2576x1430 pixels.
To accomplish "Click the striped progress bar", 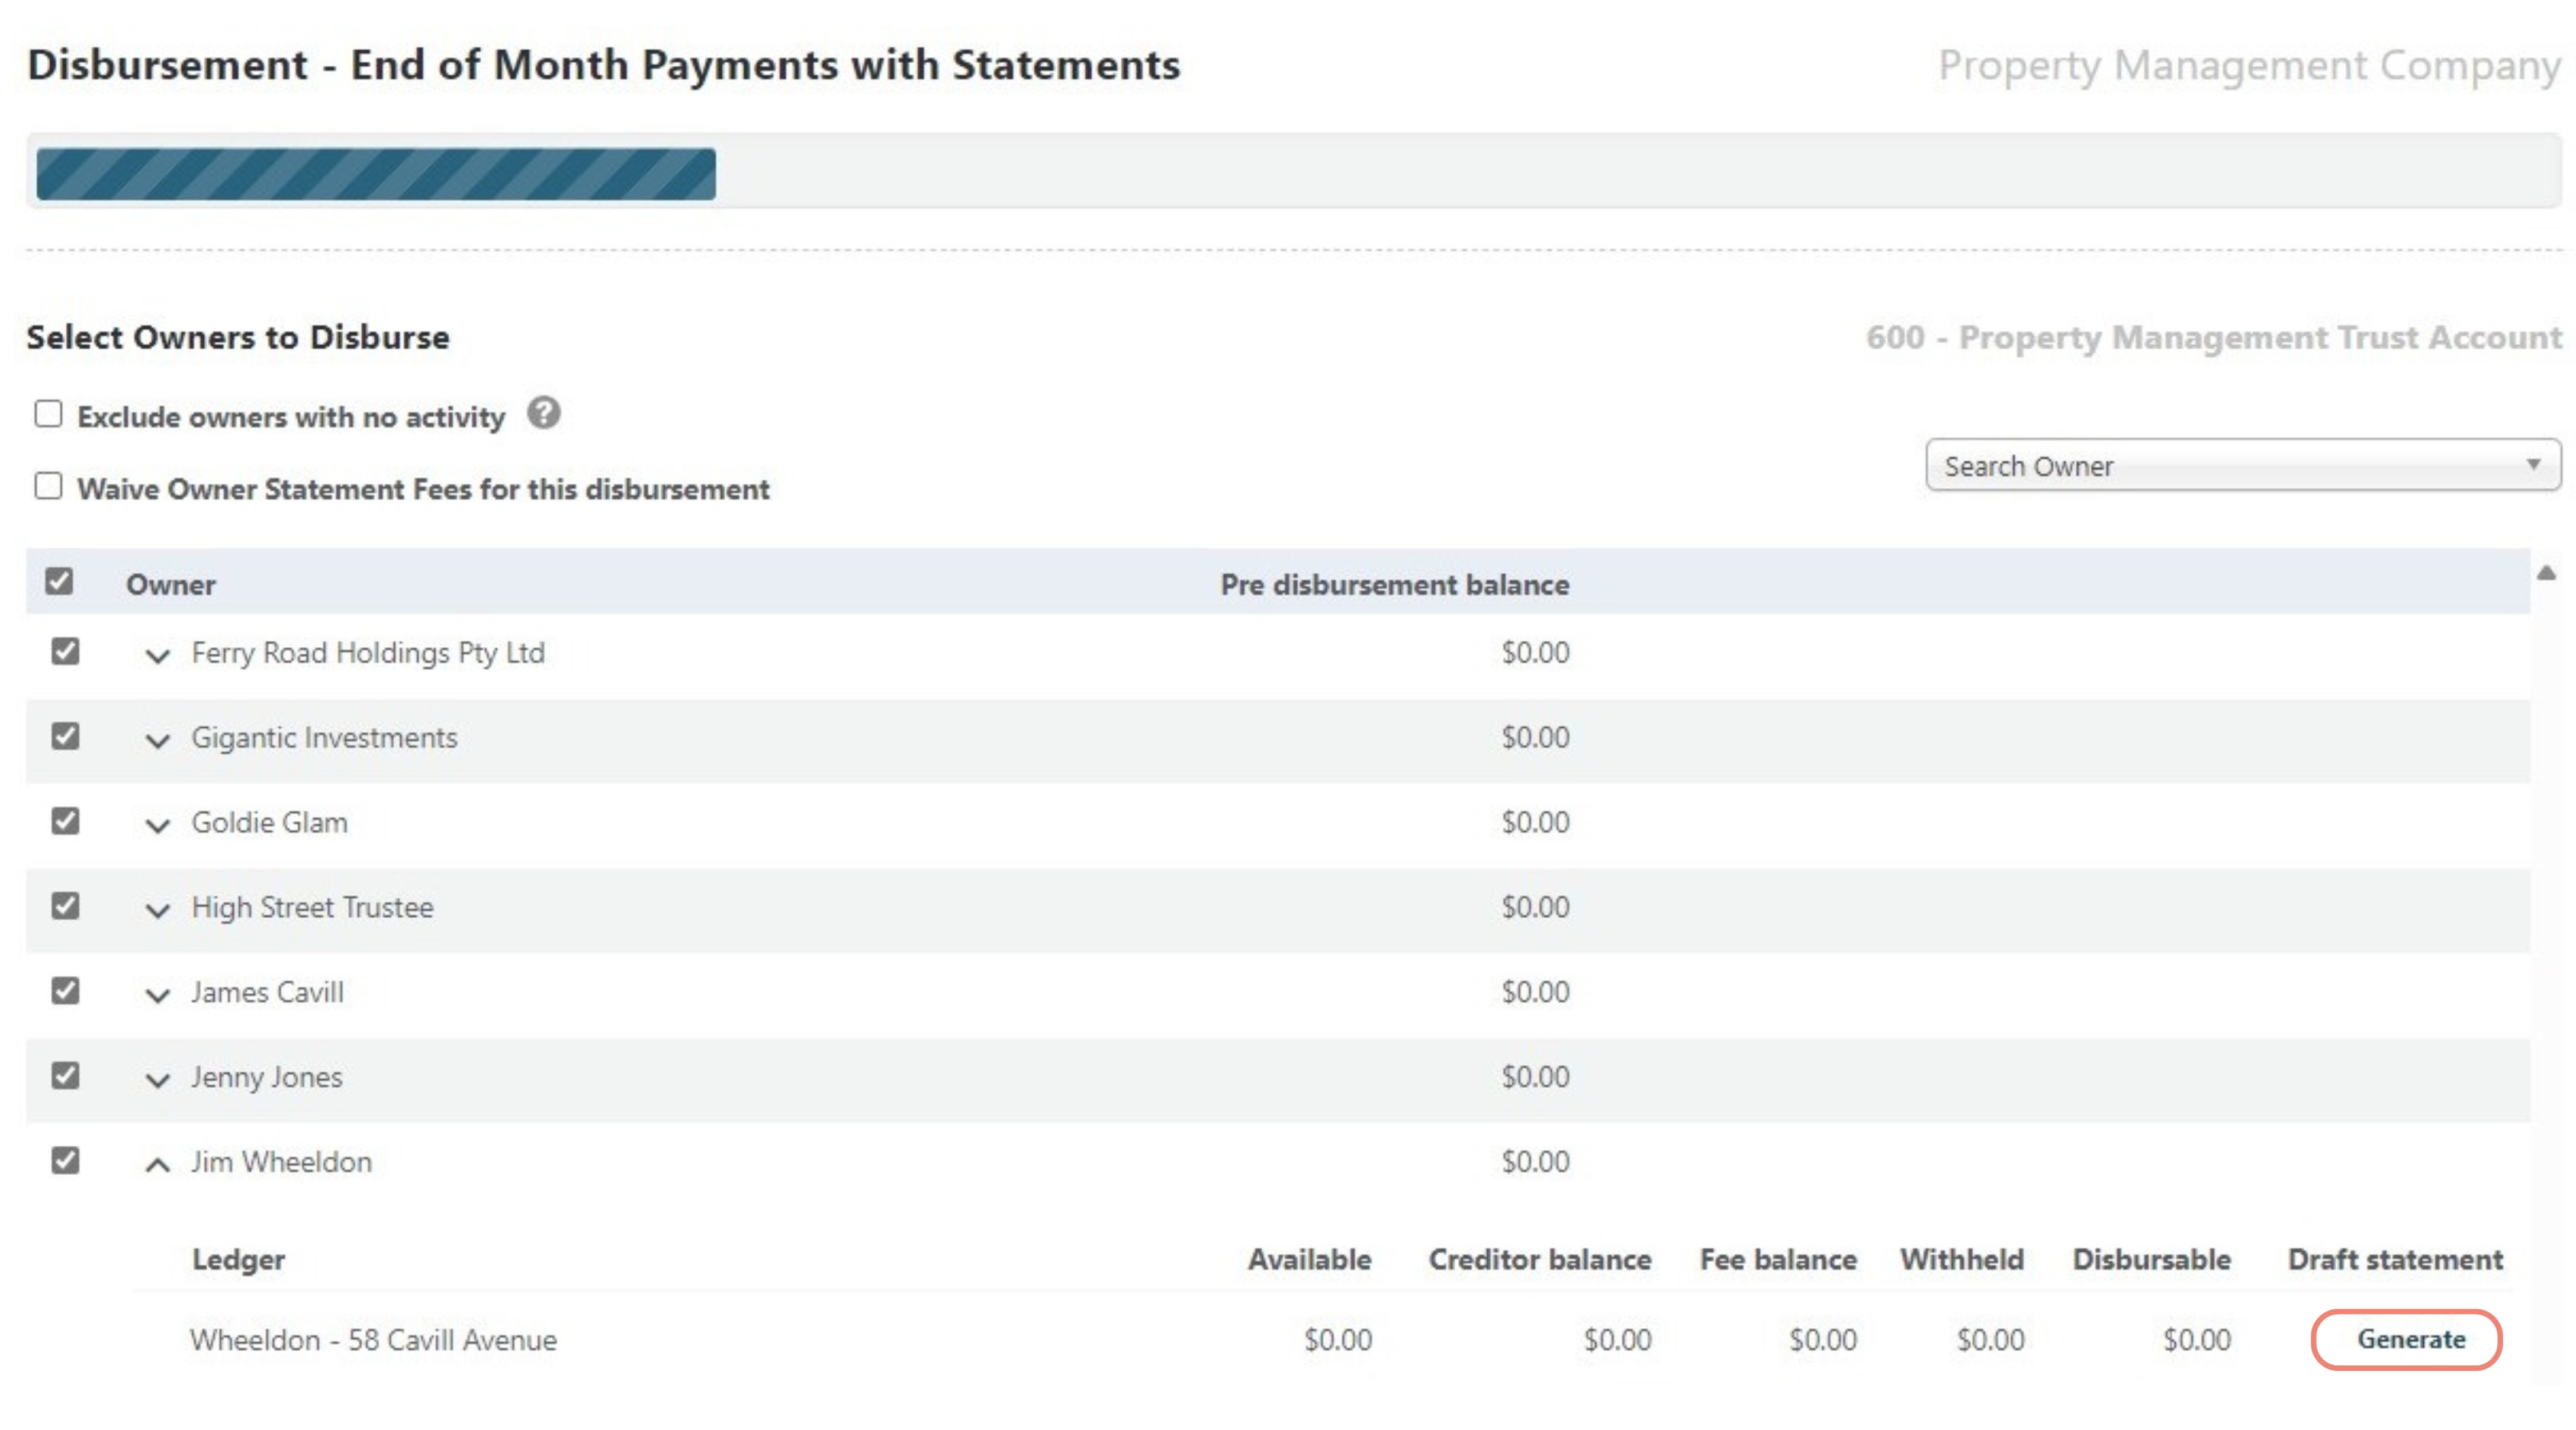I will click(x=376, y=174).
